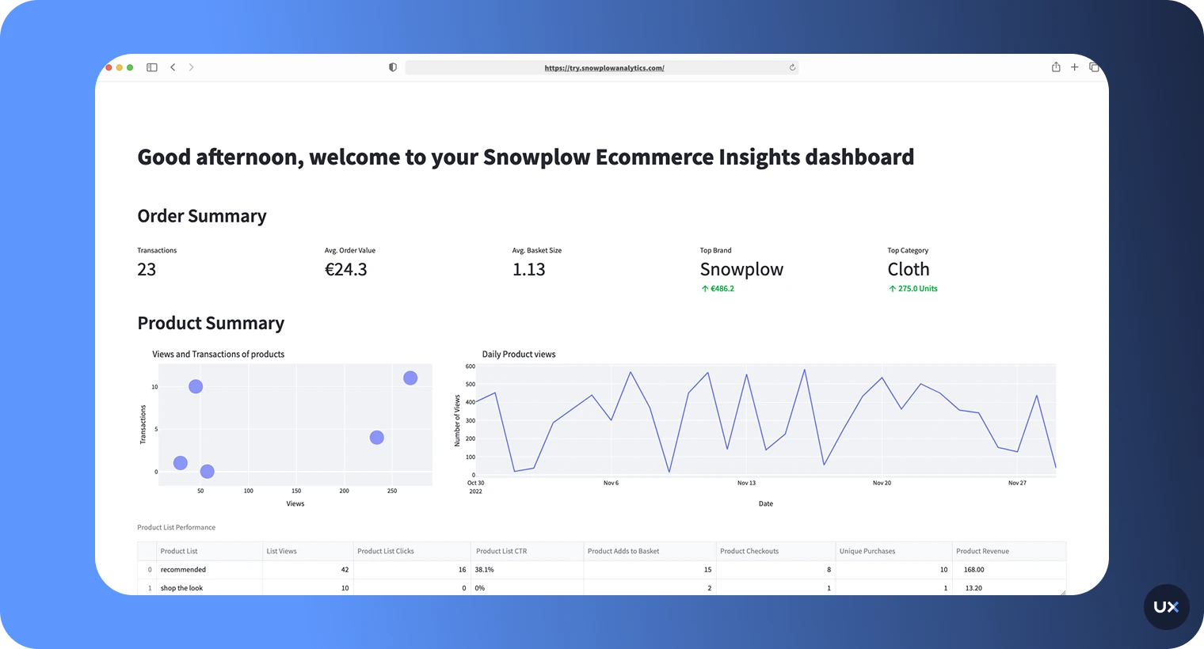Screen dimensions: 1204x649
Task: Click the List Views column header
Action: click(308, 551)
